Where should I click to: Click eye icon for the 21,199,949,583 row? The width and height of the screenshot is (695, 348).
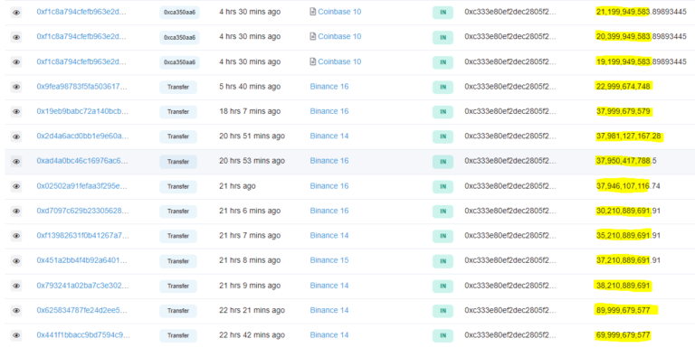(x=16, y=13)
